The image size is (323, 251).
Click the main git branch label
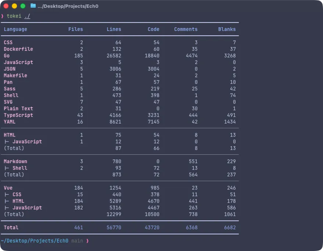pos(77,241)
